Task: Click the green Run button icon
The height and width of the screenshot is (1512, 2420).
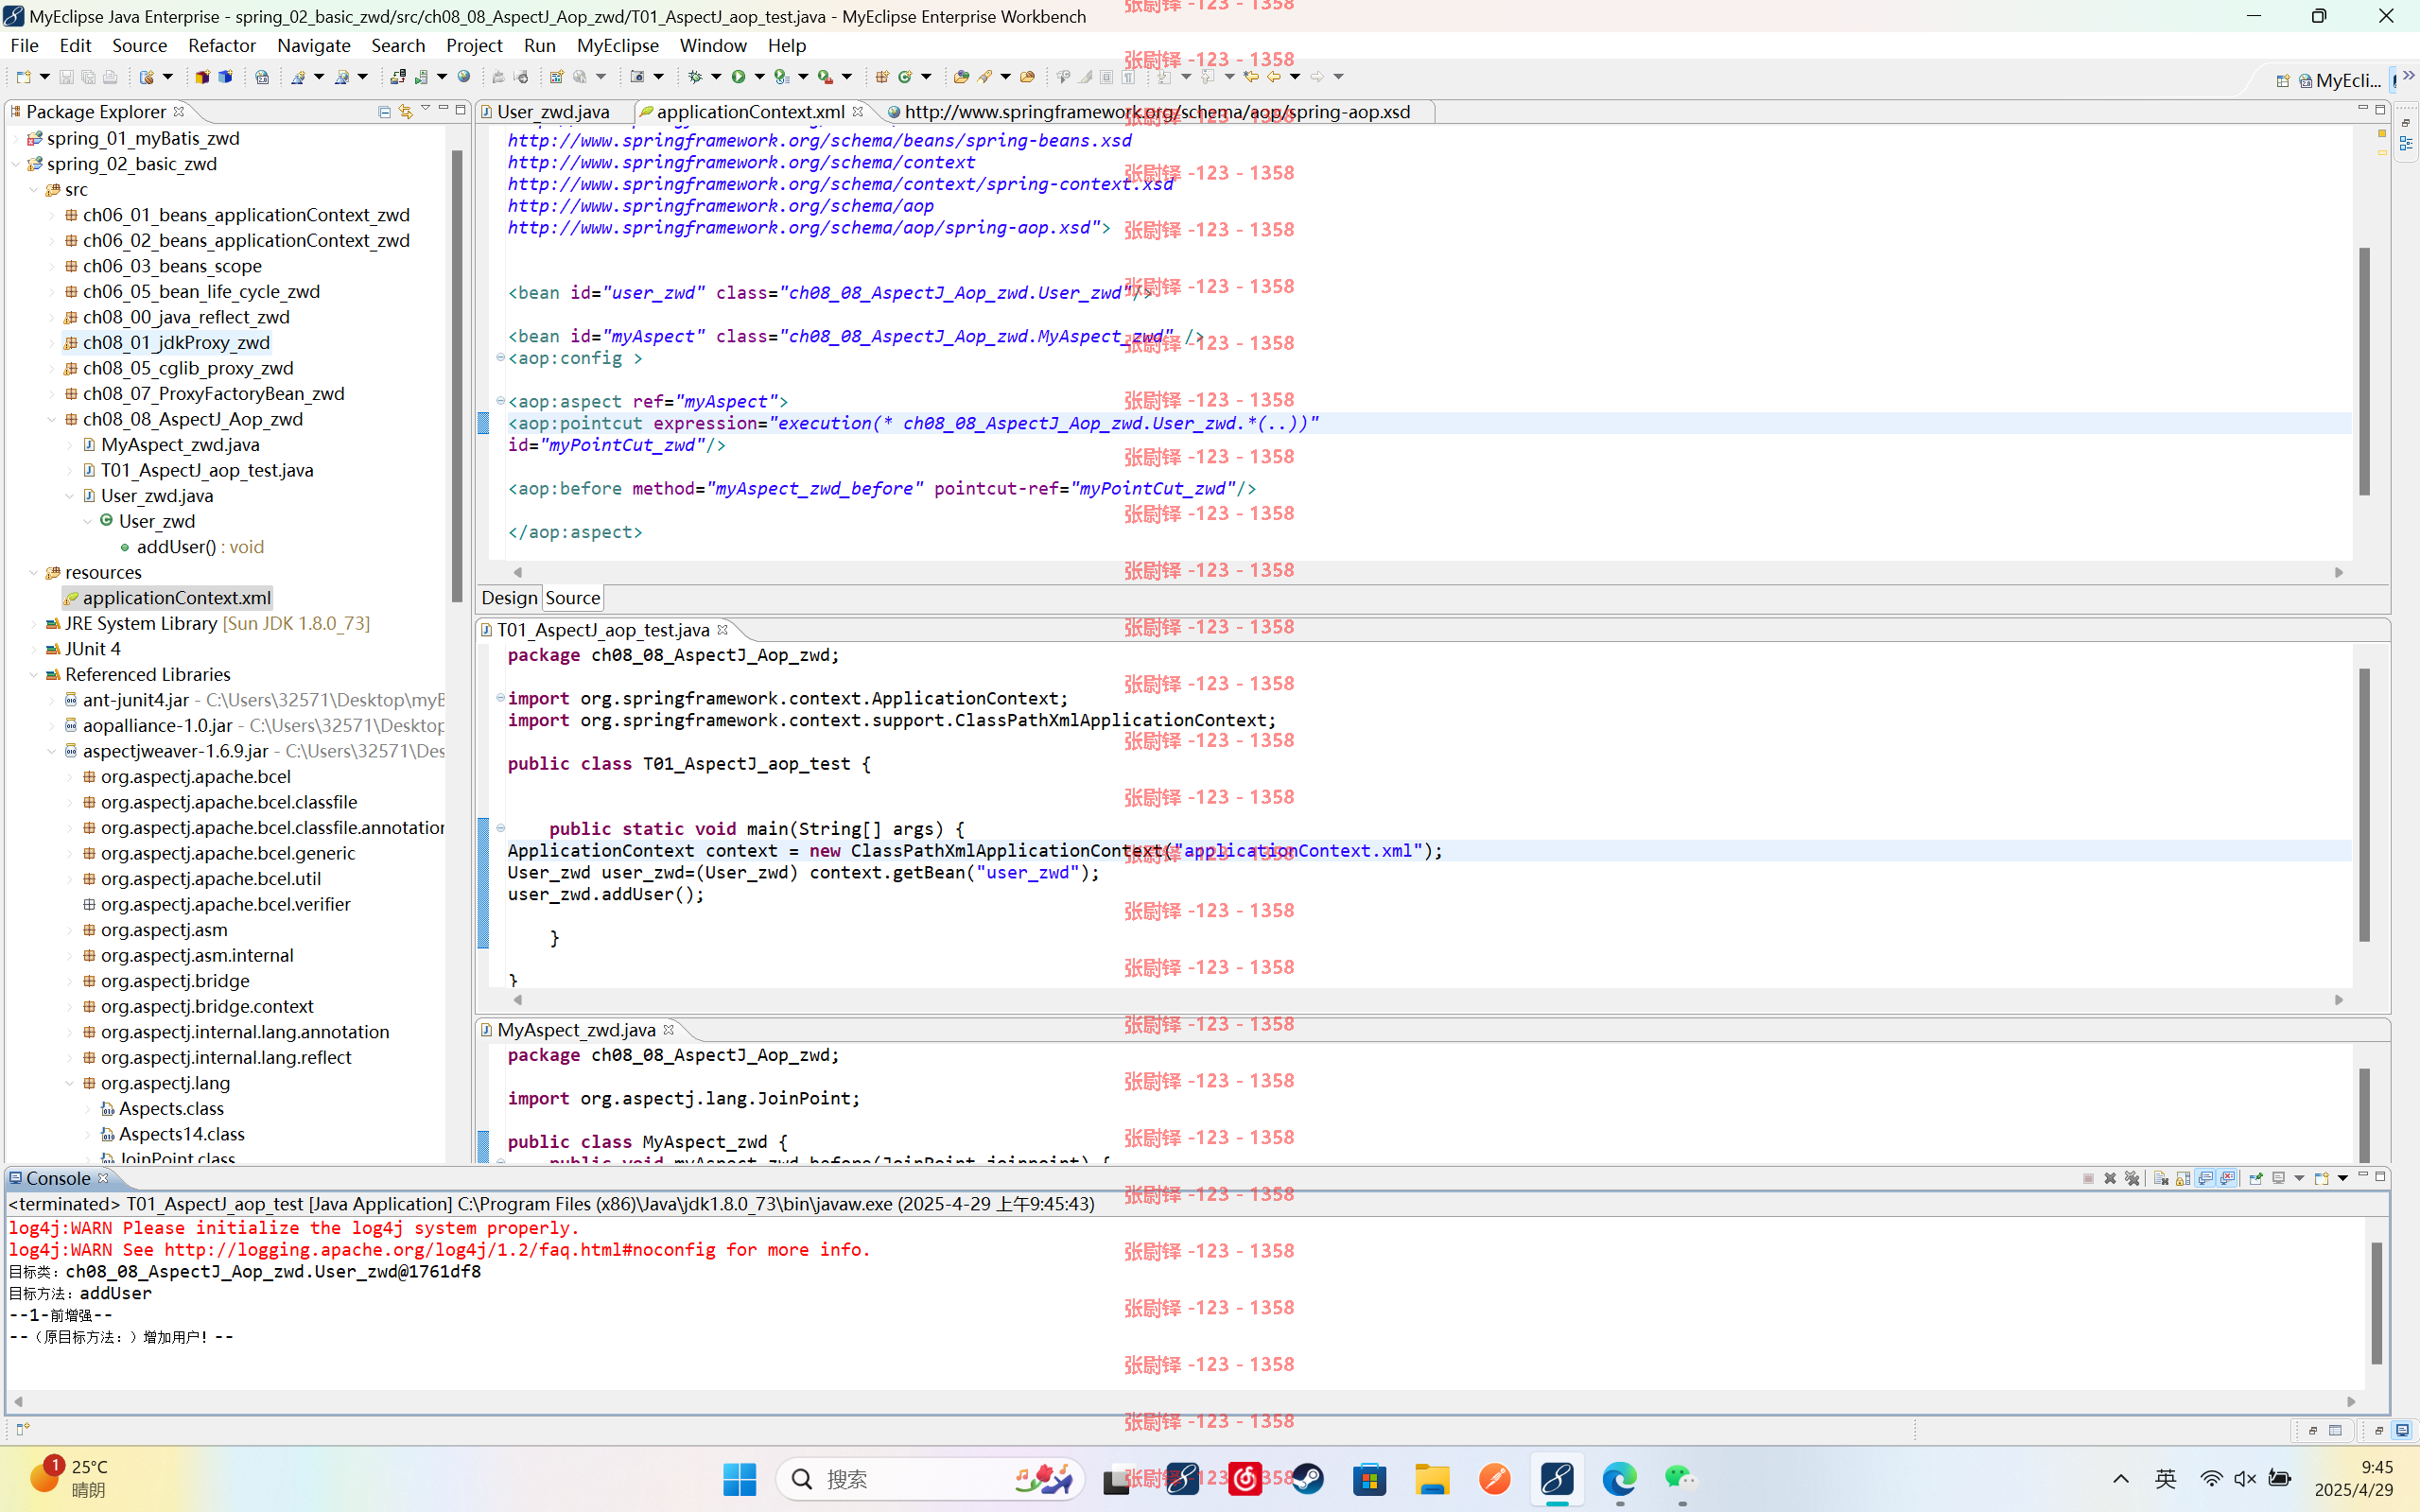Action: [738, 77]
